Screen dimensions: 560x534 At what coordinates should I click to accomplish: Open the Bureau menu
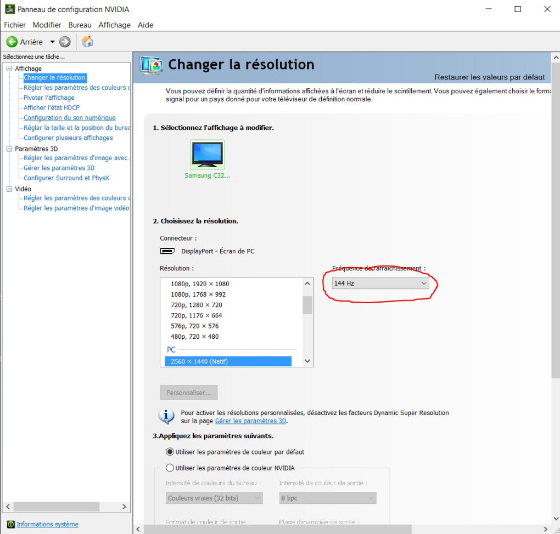pyautogui.click(x=80, y=25)
